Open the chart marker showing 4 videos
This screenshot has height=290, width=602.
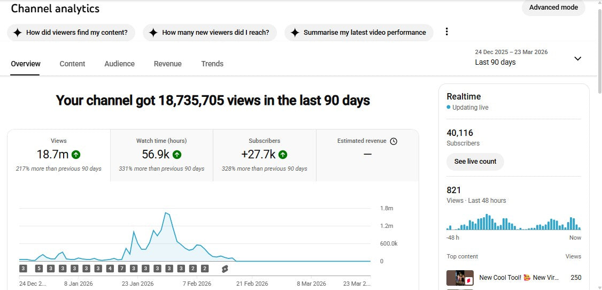coord(110,269)
